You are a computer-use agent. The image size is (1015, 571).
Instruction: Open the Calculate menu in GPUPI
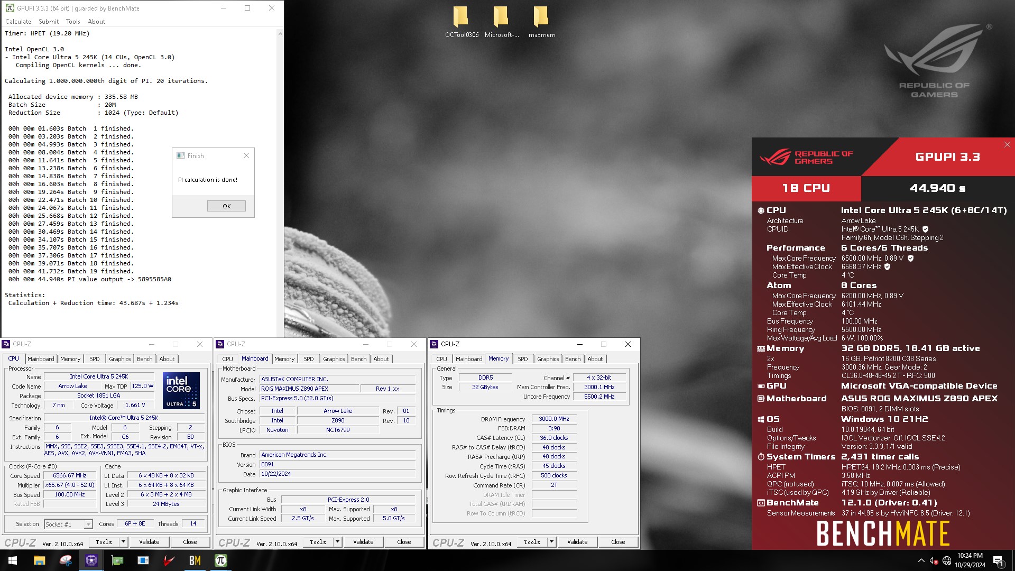coord(18,22)
